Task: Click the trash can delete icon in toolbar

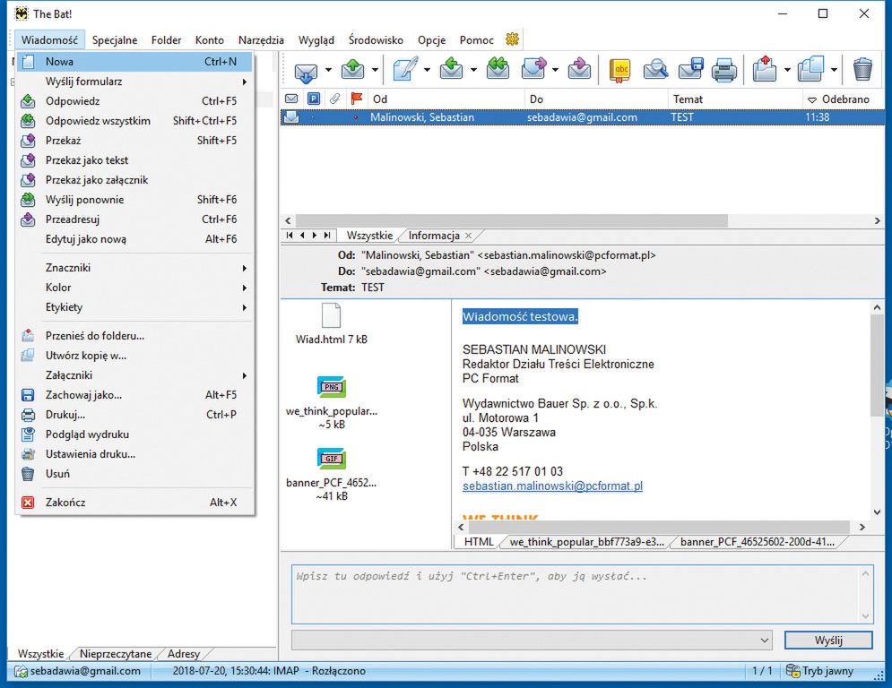Action: tap(862, 69)
